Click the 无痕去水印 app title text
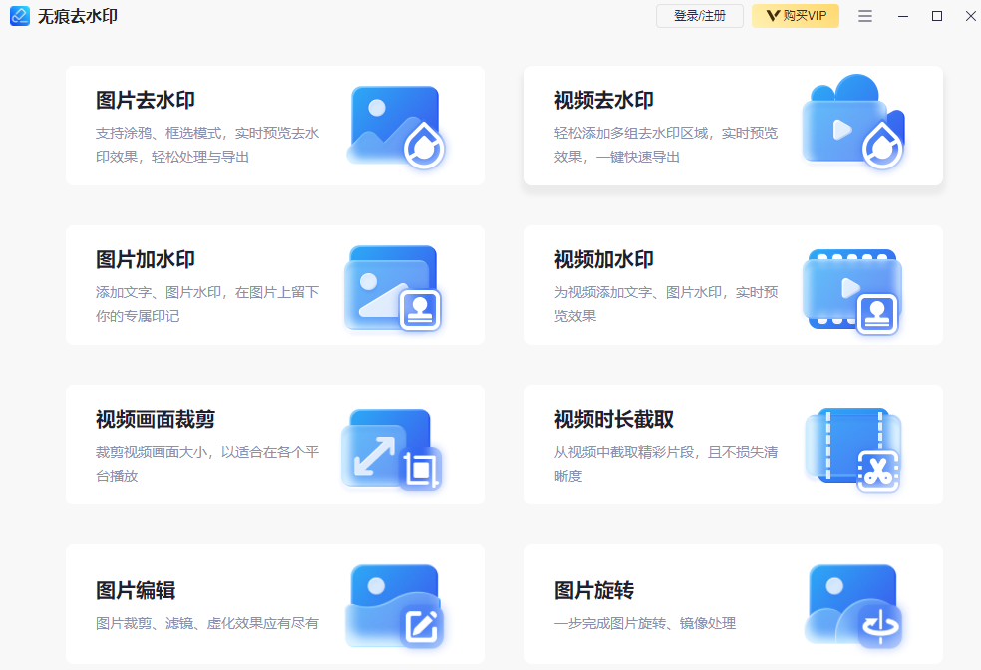This screenshot has height=670, width=981. point(78,16)
